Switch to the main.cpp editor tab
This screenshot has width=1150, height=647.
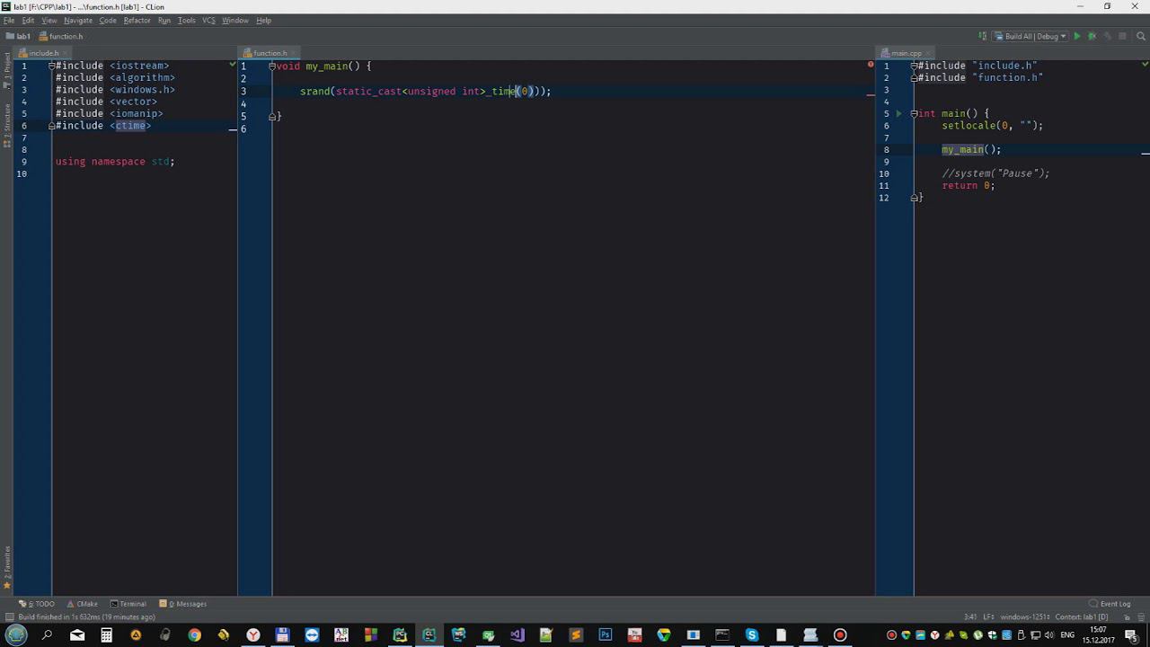coord(906,53)
